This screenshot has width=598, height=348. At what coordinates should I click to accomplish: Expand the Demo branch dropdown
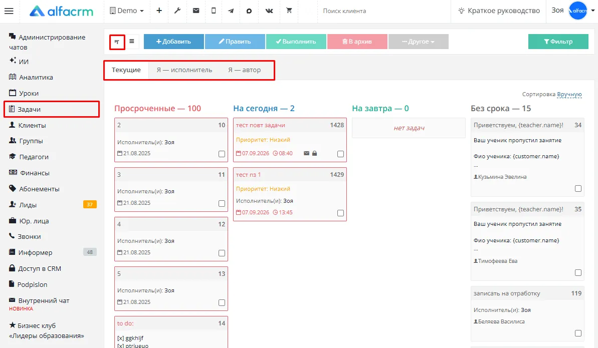pyautogui.click(x=127, y=11)
